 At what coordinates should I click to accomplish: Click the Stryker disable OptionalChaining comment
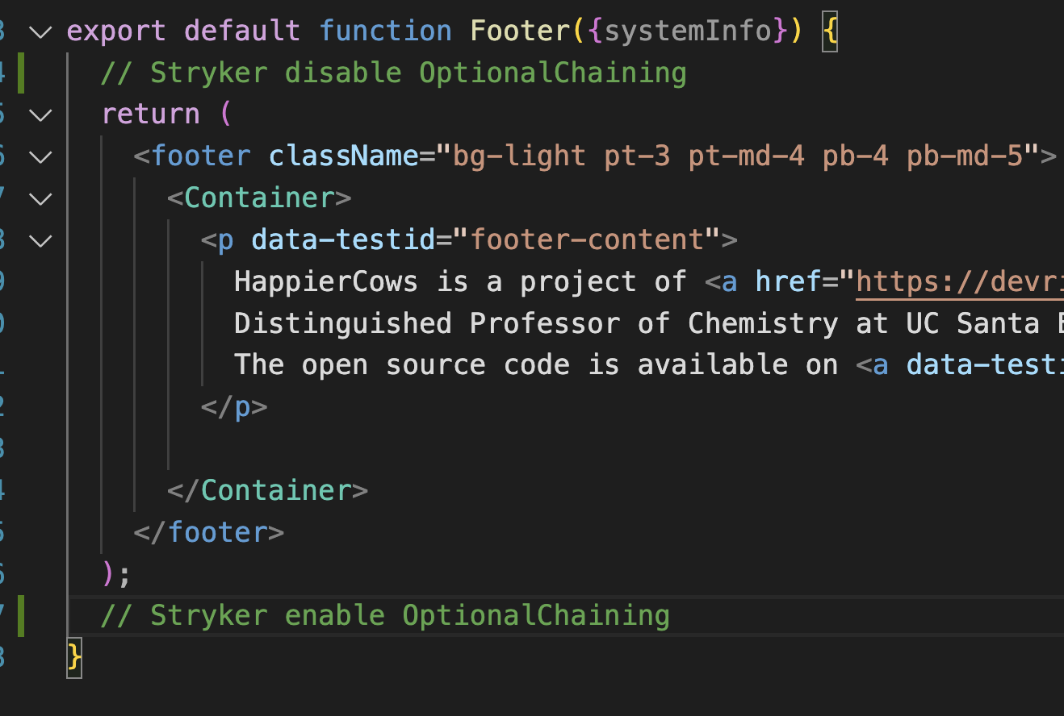pos(393,73)
